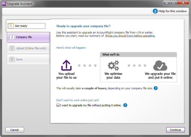
Task: Click the optimise data gears icon
Action: pyautogui.click(x=113, y=65)
